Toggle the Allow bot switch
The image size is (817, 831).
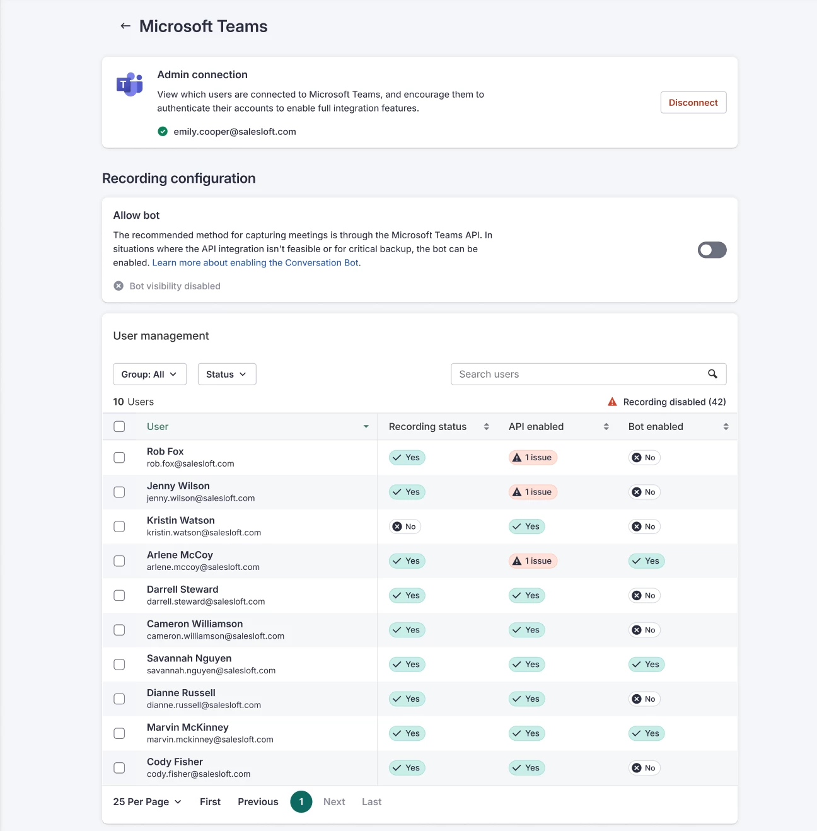pyautogui.click(x=712, y=250)
